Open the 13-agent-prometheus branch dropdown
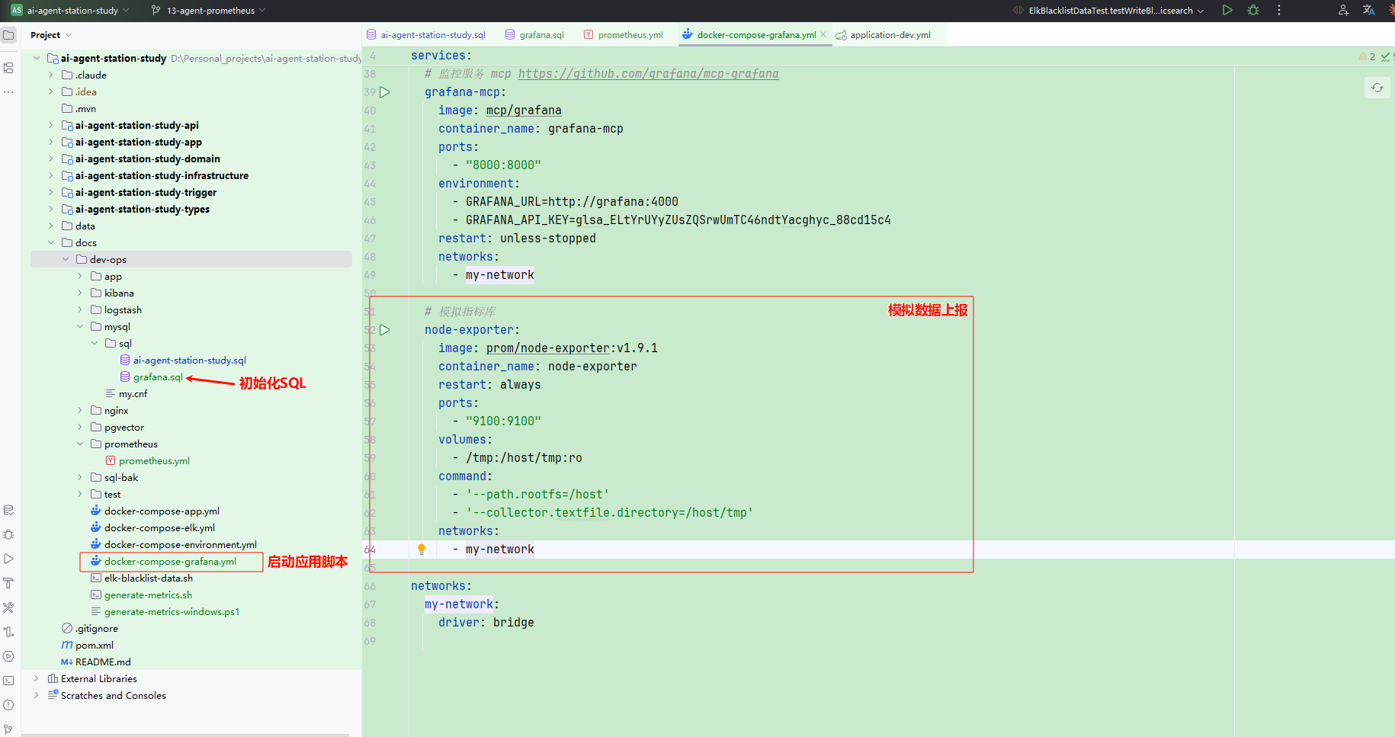Viewport: 1395px width, 737px height. tap(210, 11)
